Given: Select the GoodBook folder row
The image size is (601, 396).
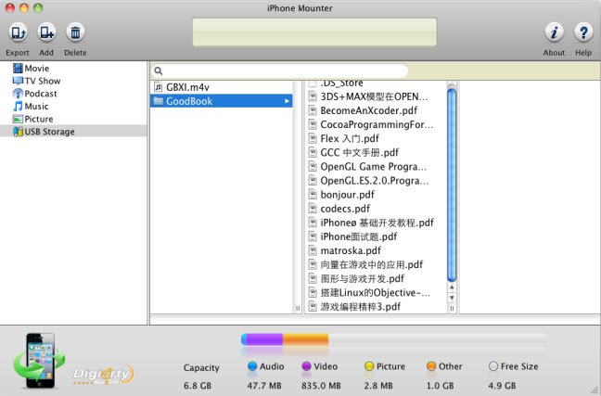Looking at the screenshot, I should coord(221,101).
